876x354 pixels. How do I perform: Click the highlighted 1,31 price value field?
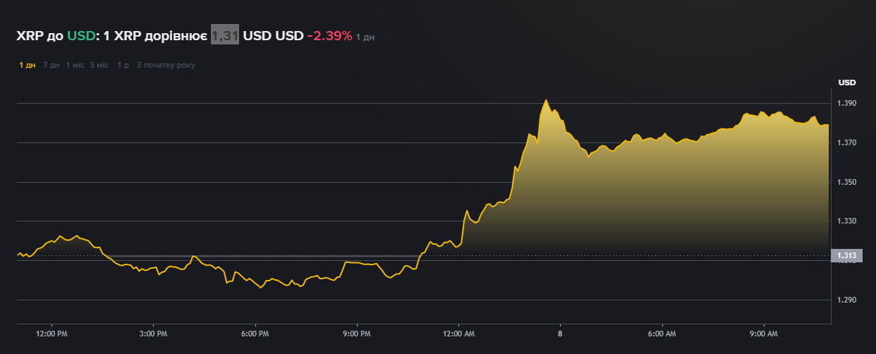(225, 35)
